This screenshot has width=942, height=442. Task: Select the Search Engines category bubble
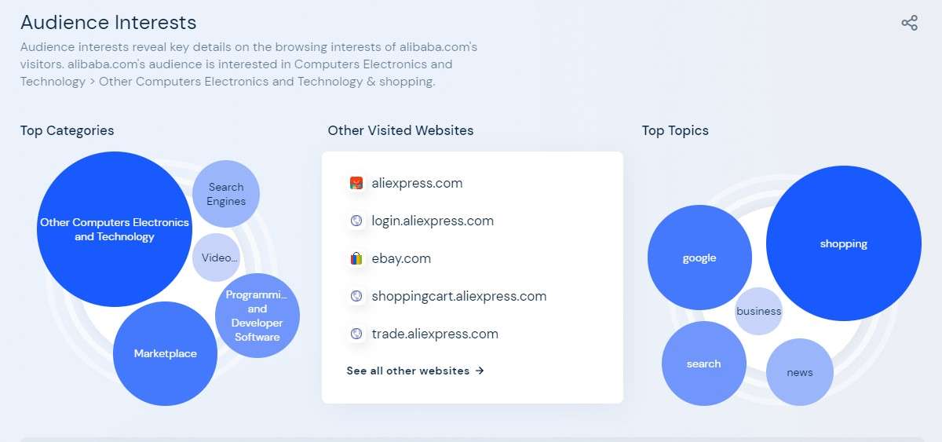point(226,194)
